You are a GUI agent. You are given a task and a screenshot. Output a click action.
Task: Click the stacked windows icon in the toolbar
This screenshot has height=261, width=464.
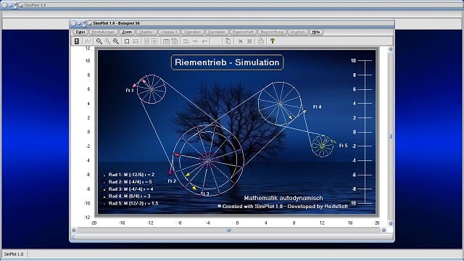tap(175, 41)
